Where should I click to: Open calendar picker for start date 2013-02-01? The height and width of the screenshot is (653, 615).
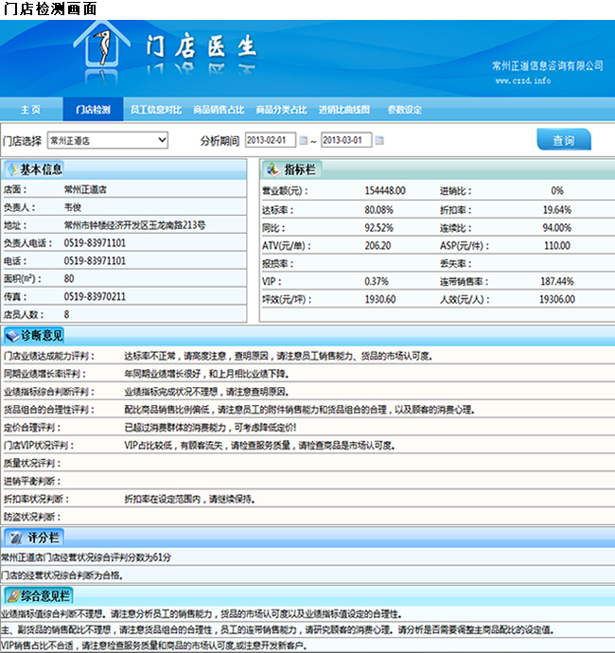[305, 141]
